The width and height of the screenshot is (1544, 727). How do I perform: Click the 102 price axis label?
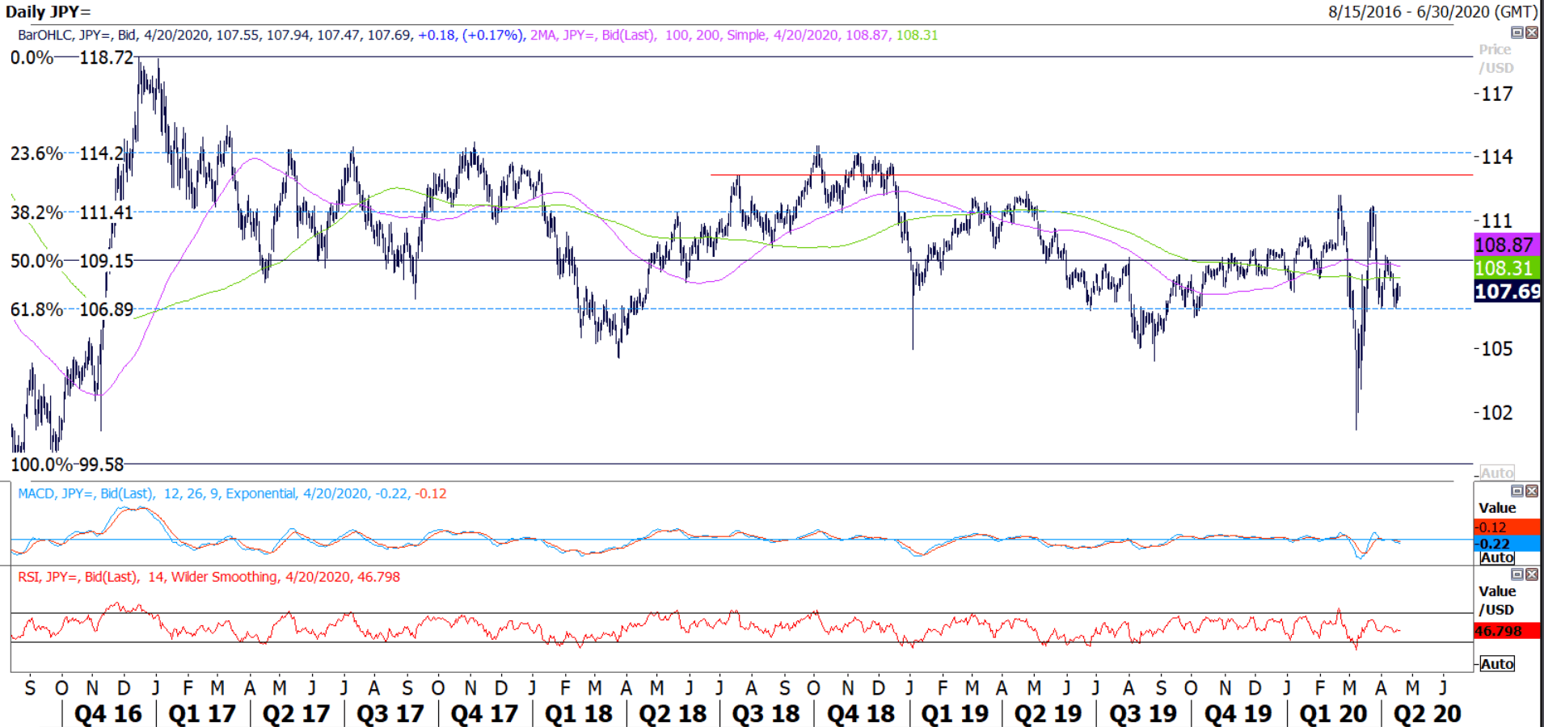1496,413
